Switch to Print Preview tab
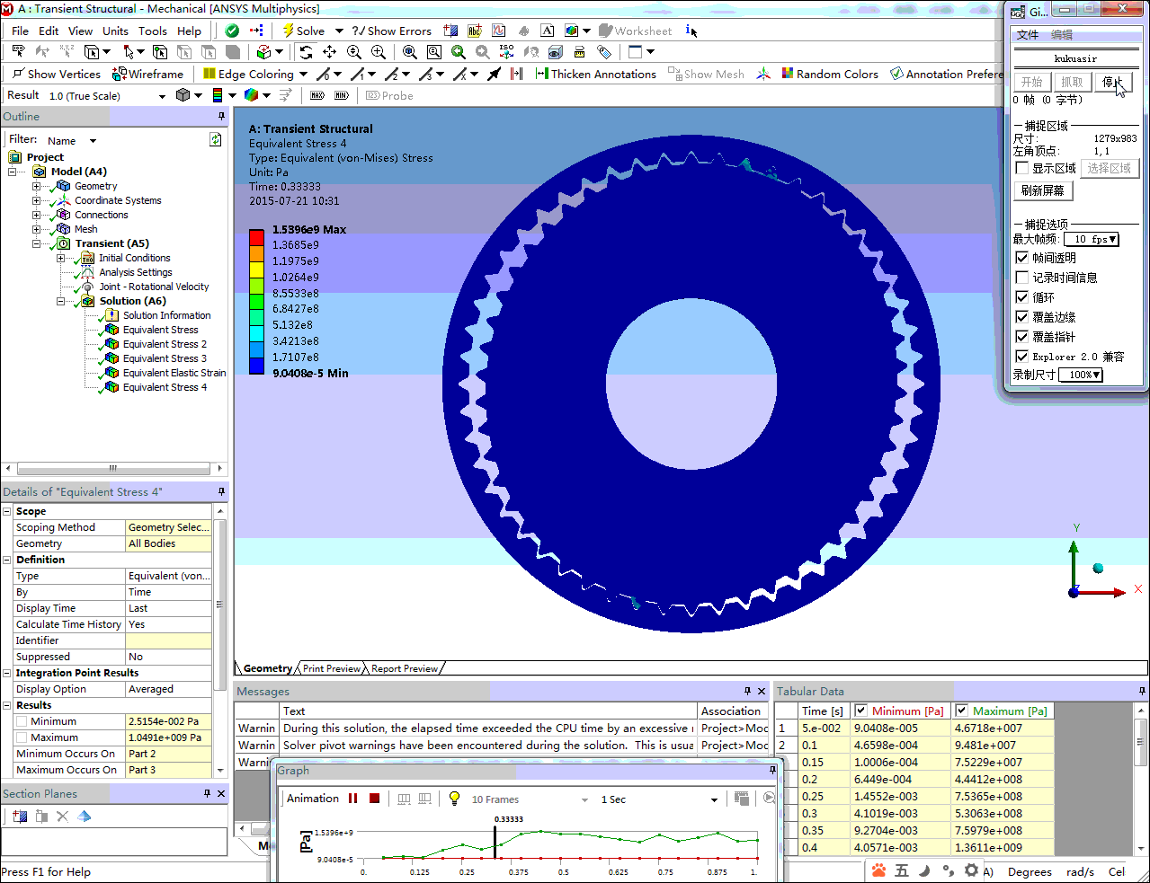 tap(332, 668)
